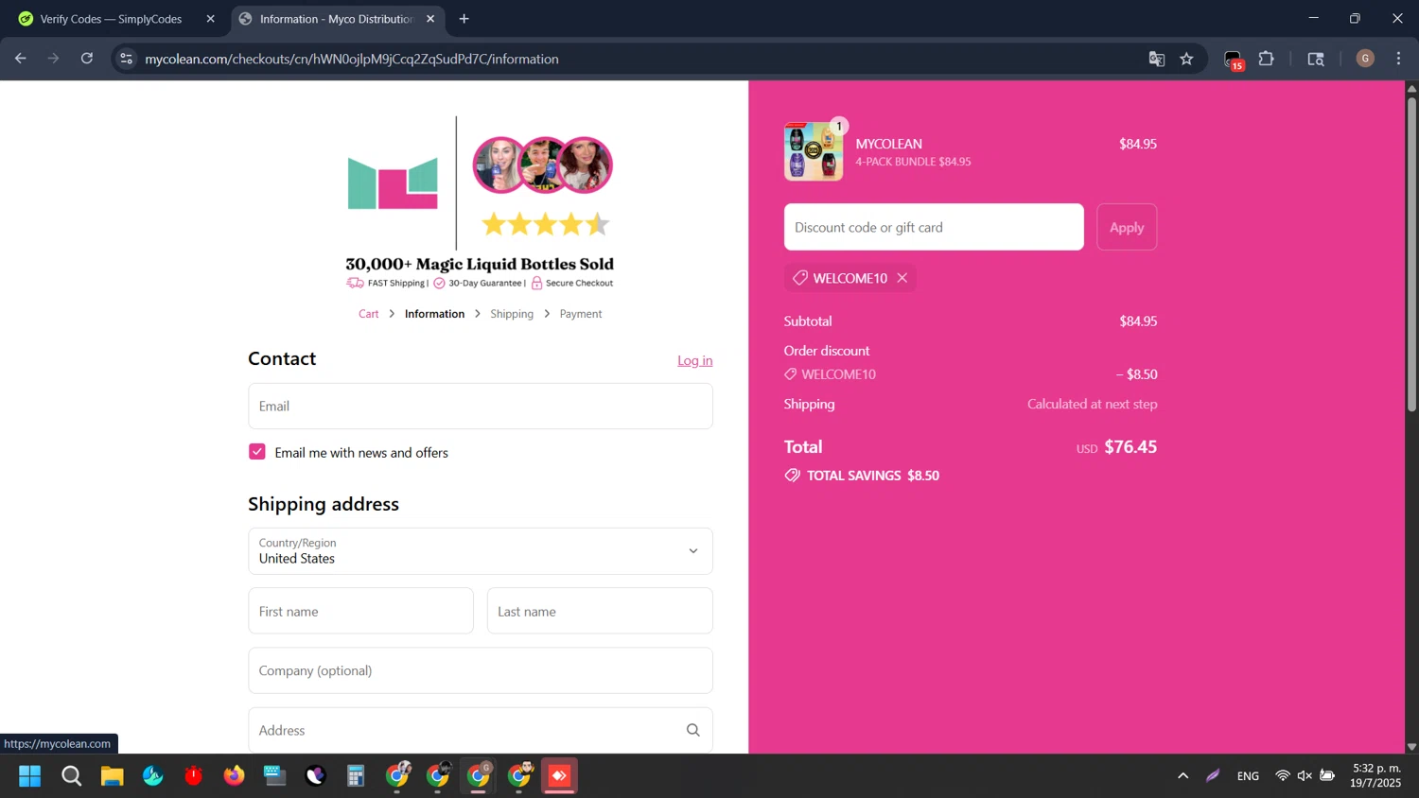Click the page's vertical scrollbar thumb
This screenshot has width=1419, height=798.
click(x=1411, y=253)
